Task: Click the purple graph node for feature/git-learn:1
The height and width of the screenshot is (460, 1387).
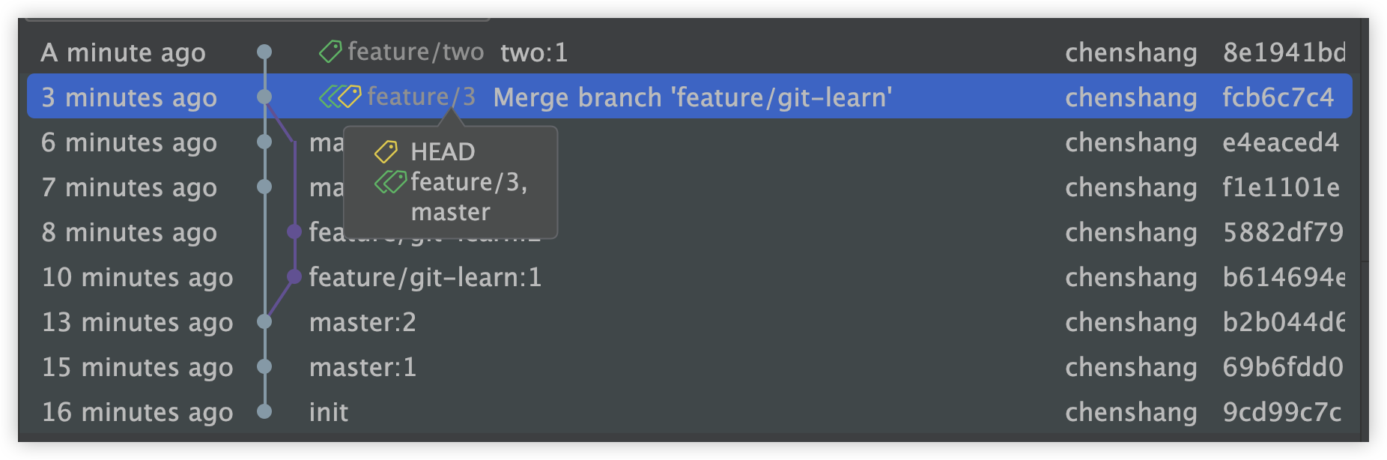Action: click(294, 276)
